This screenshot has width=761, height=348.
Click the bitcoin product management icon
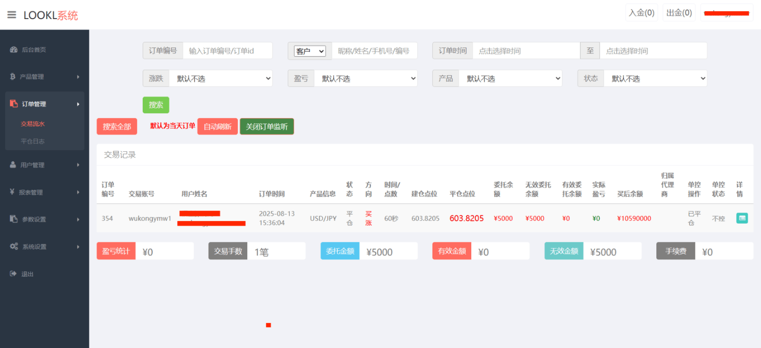point(13,76)
